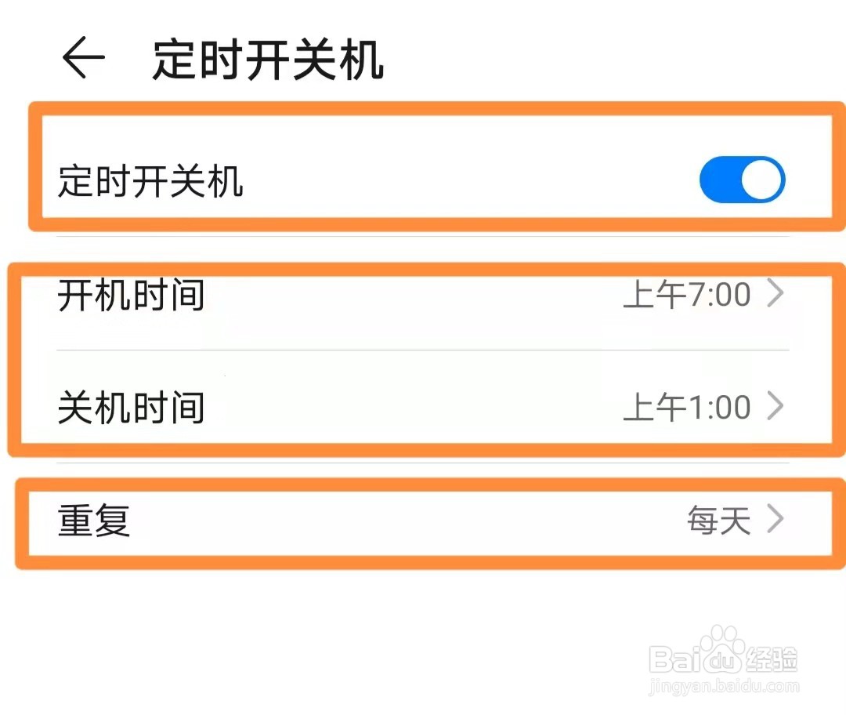Screen dimensions: 846x715
Task: Click the 定时开关机 page title
Action: tap(268, 60)
